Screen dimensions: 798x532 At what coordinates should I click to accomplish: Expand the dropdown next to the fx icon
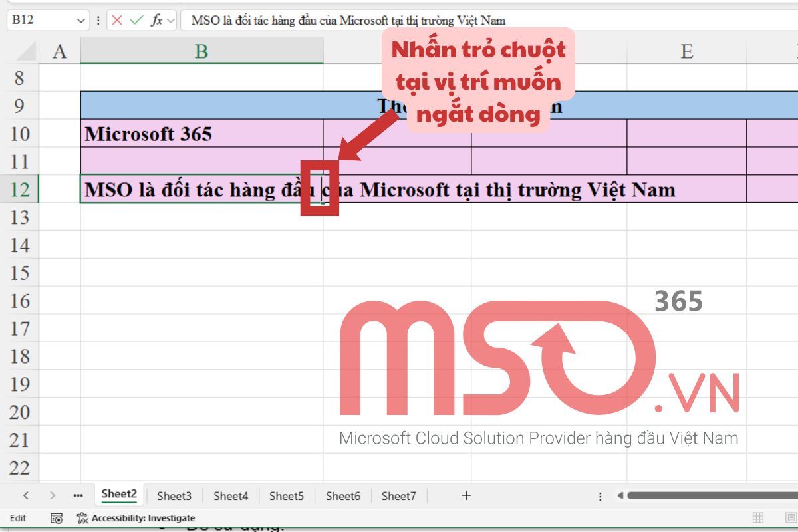click(x=170, y=21)
